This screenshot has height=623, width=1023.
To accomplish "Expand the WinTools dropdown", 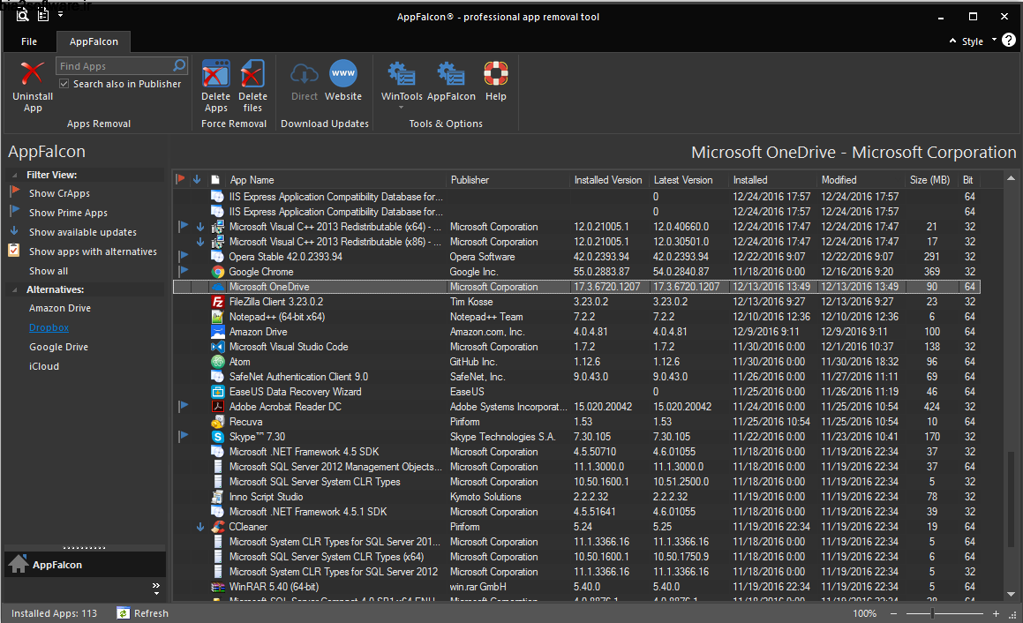I will [402, 108].
